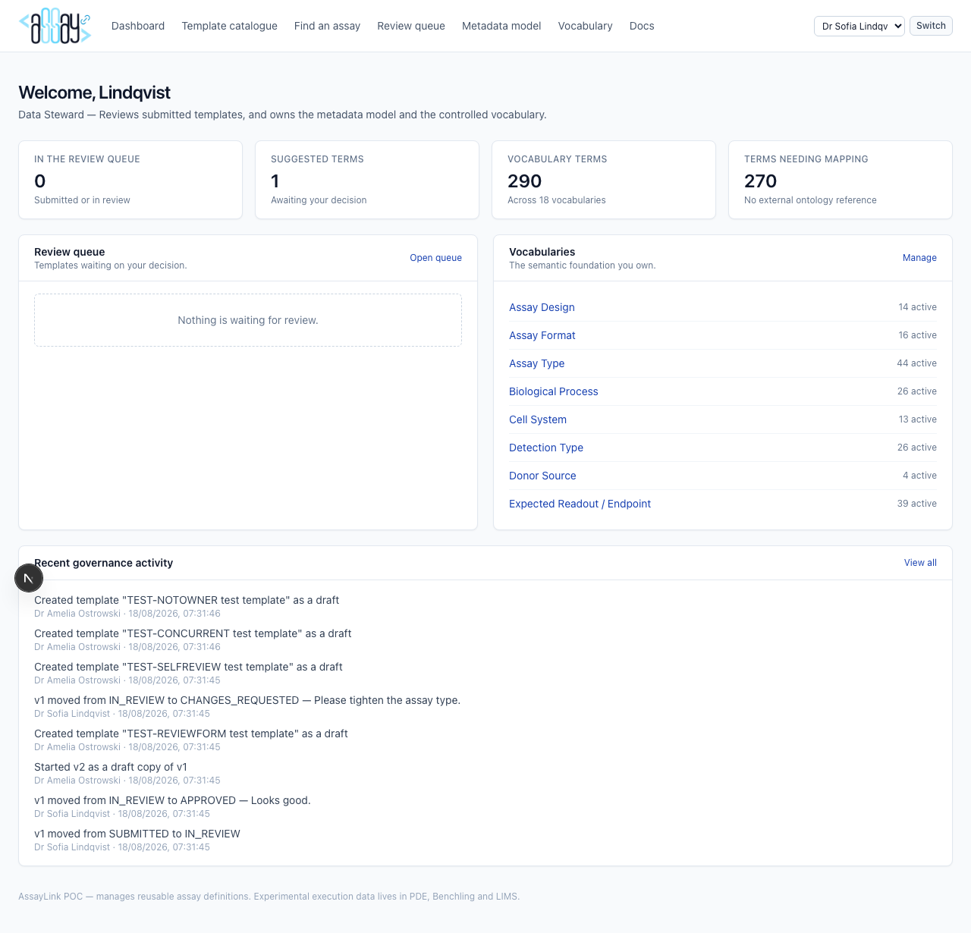This screenshot has height=933, width=971.
Task: Click the Open queue link
Action: click(435, 258)
